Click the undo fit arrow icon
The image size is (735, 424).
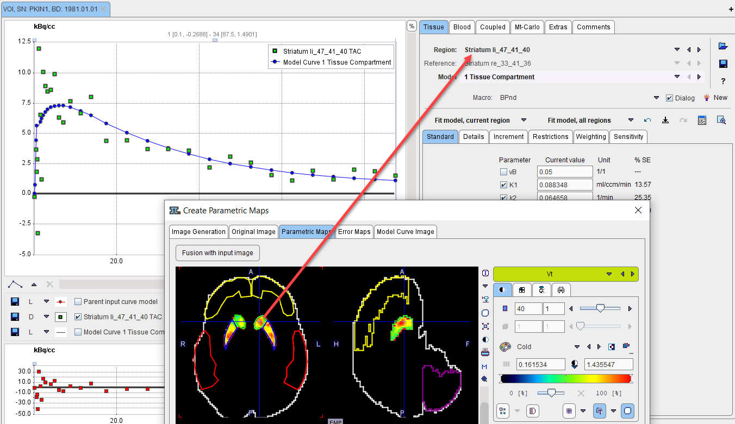click(x=647, y=120)
